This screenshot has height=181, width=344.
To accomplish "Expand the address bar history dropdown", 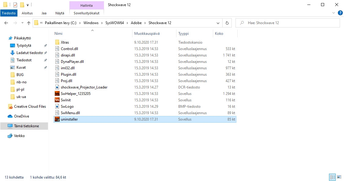I will click(218, 23).
